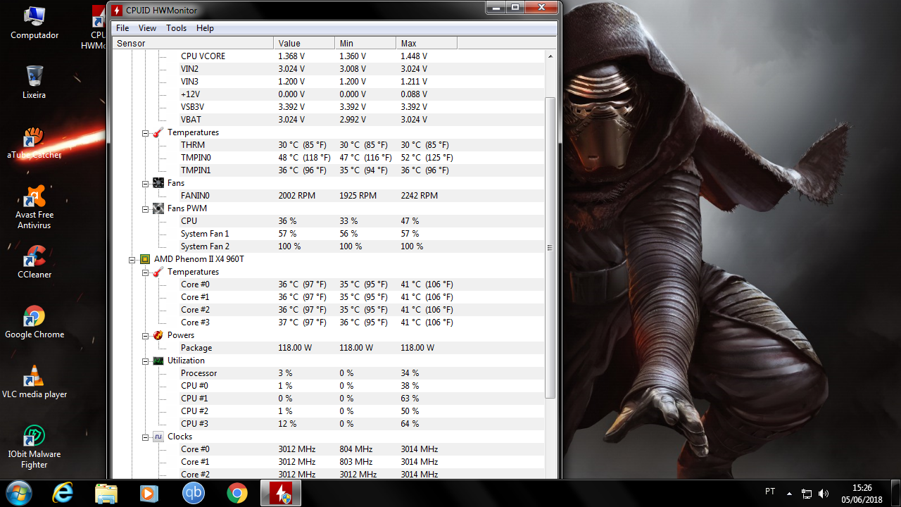The width and height of the screenshot is (901, 507).
Task: Open aTube Catcher desktop shortcut
Action: pos(34,142)
